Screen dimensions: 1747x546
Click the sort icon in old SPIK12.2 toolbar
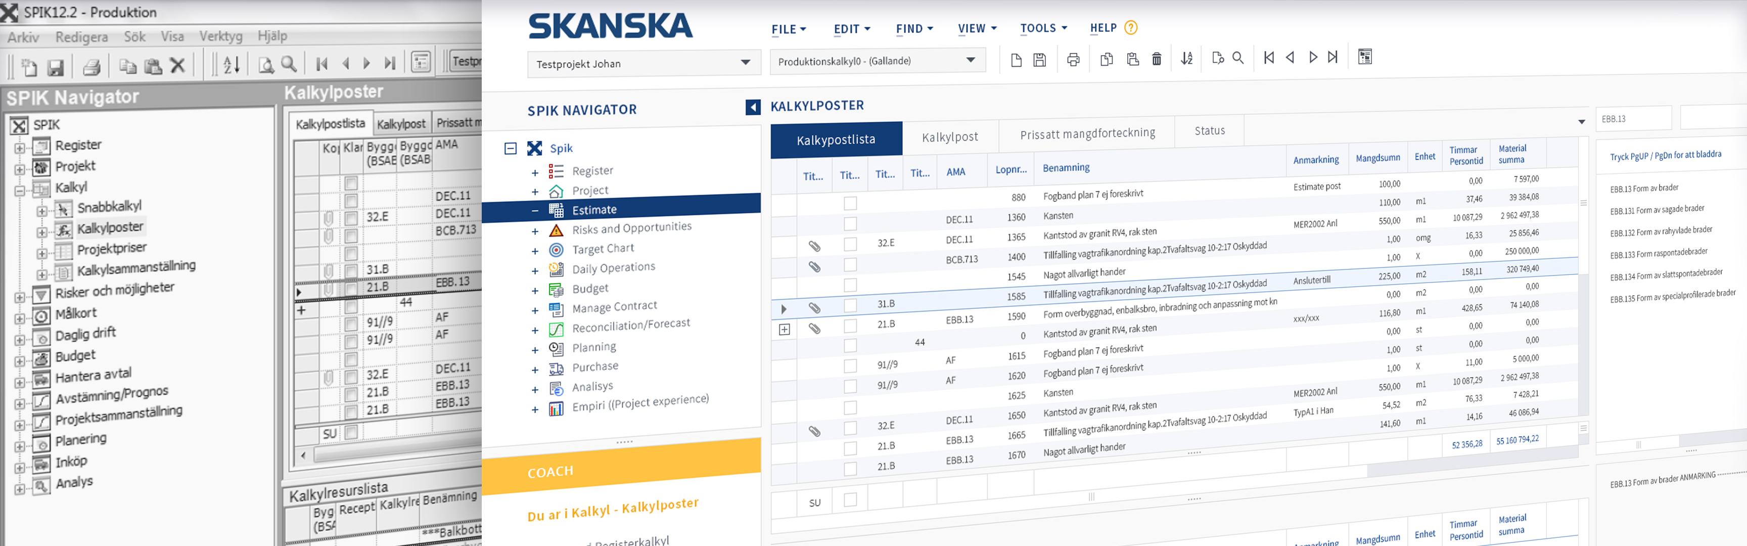[x=231, y=64]
